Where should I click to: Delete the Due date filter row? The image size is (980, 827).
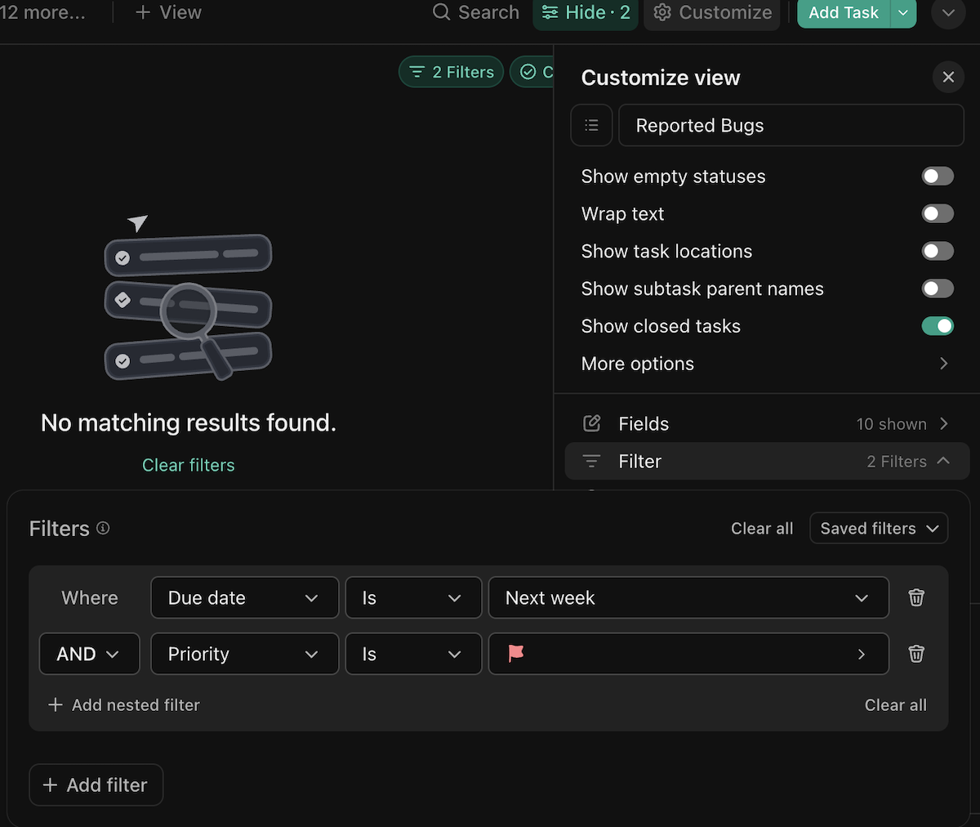tap(915, 597)
